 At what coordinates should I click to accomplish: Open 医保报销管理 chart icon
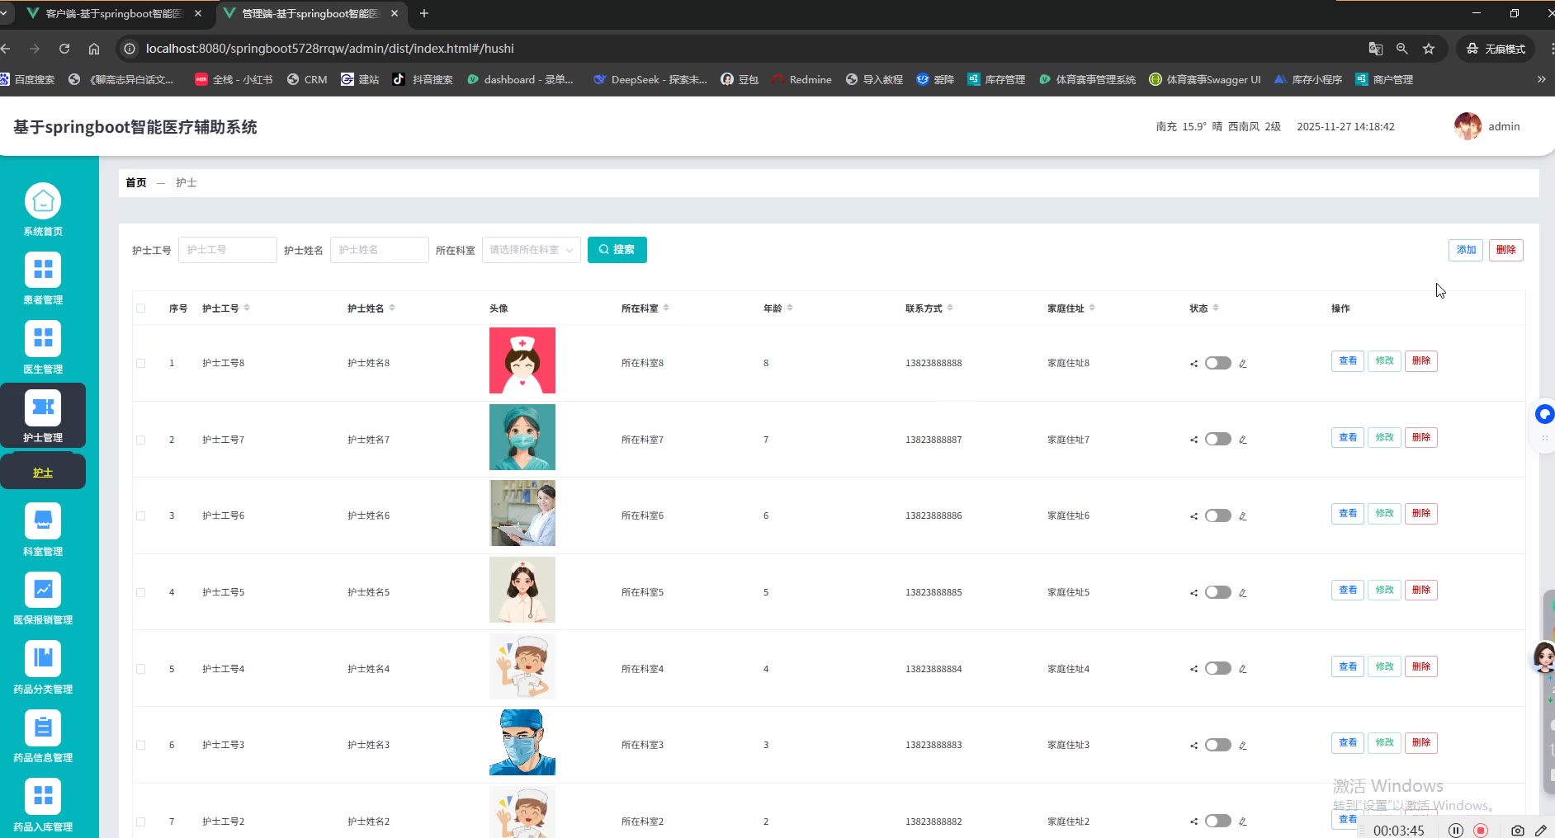43,590
